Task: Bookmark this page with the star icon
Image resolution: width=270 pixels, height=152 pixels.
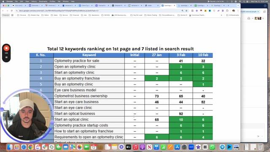Action: [x=186, y=11]
